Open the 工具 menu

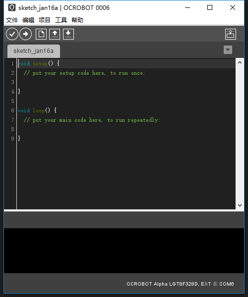tap(61, 20)
